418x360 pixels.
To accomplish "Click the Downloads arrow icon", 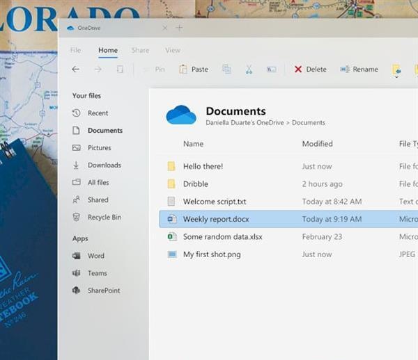I will (76, 165).
